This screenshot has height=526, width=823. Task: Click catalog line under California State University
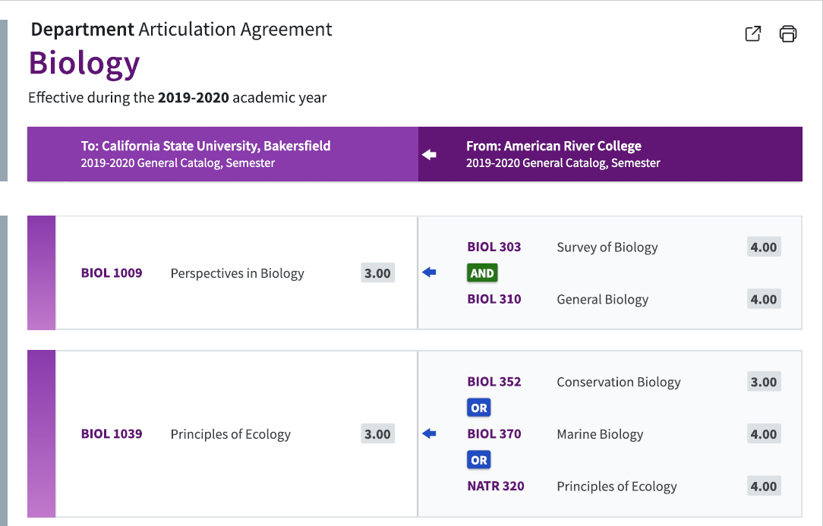pos(178,162)
